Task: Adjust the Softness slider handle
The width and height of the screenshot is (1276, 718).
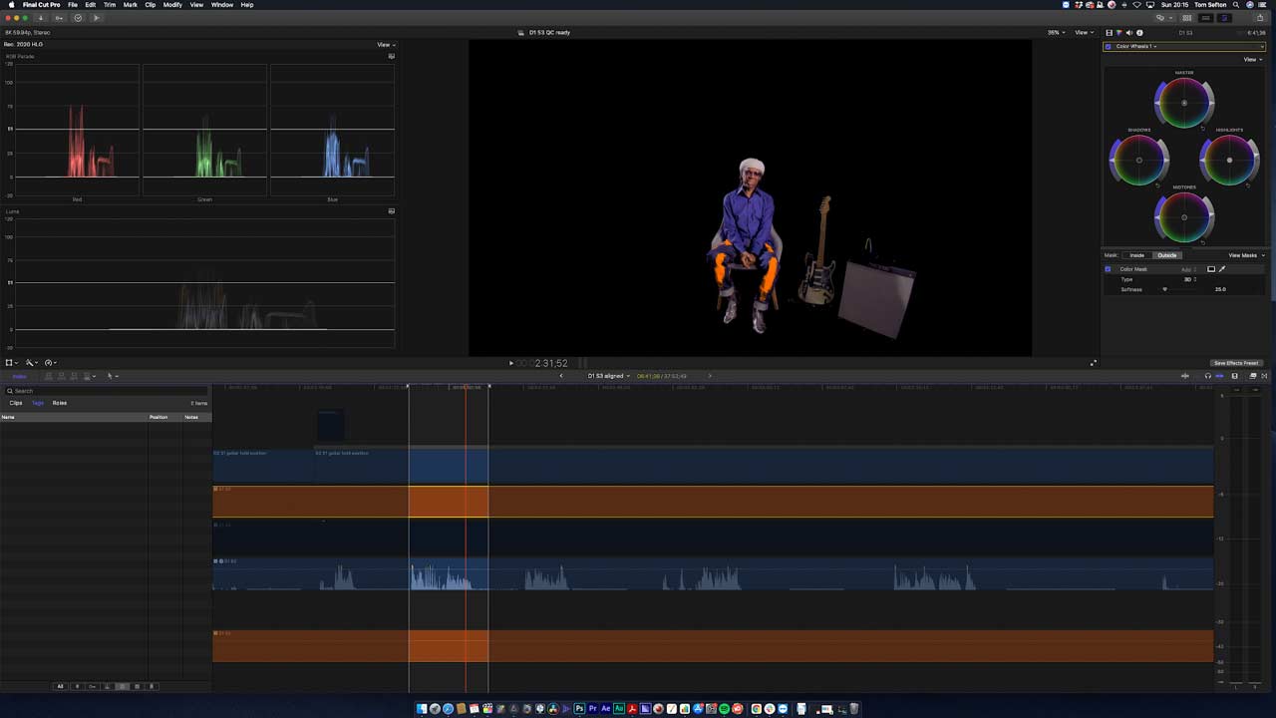Action: pyautogui.click(x=1164, y=289)
